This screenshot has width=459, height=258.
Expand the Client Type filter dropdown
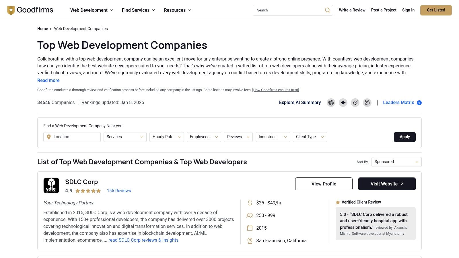(x=310, y=137)
